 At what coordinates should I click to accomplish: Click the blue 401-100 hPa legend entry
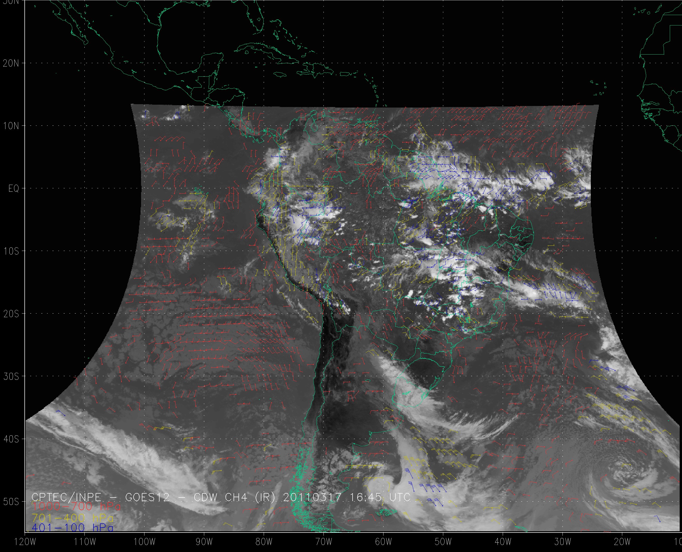click(72, 528)
